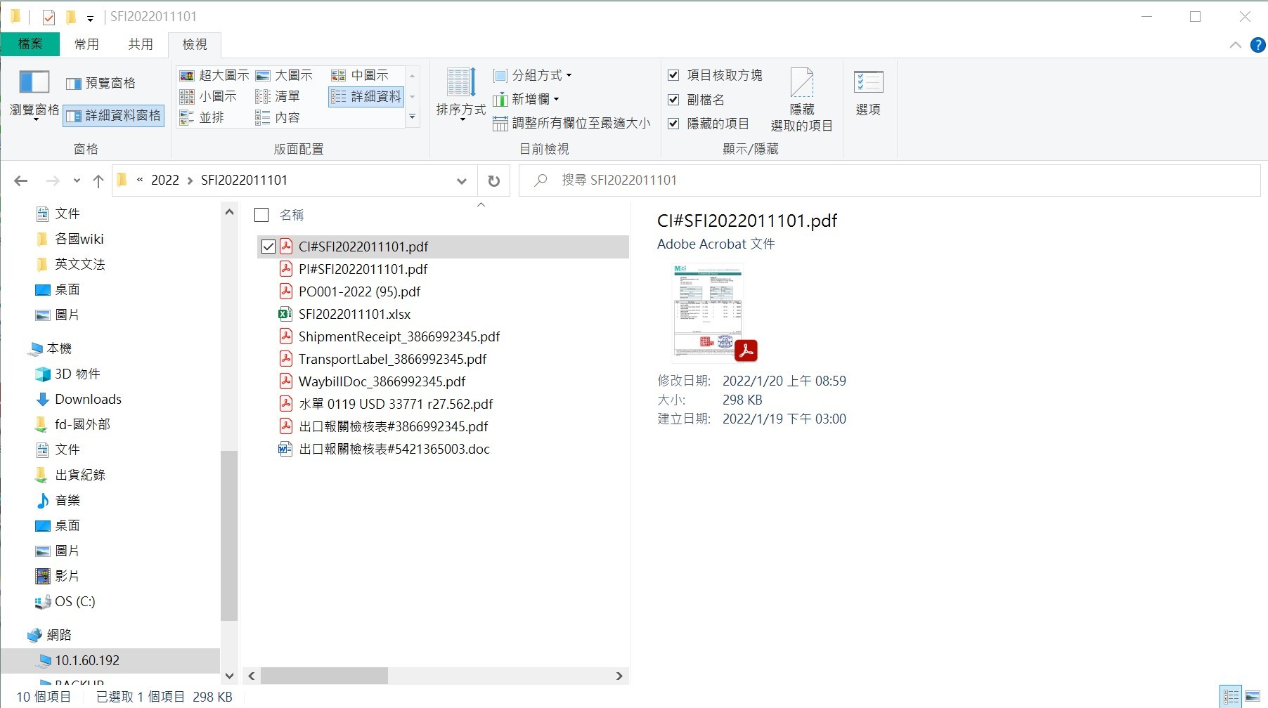1268x708 pixels.
Task: Open the recent locations dropdown arrow
Action: 77,181
